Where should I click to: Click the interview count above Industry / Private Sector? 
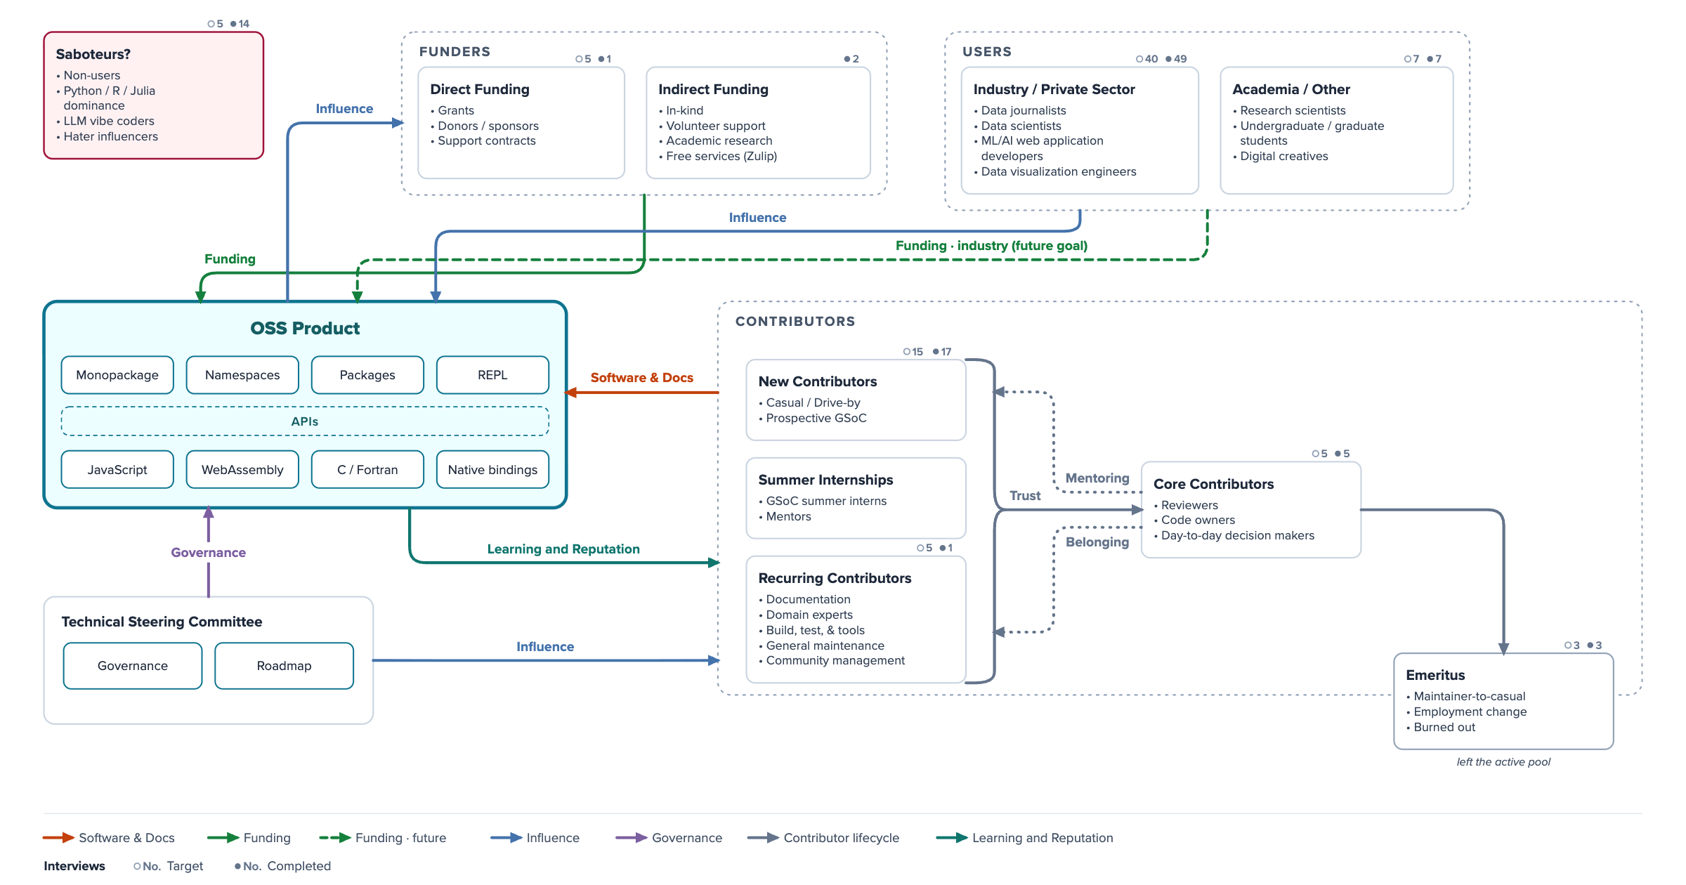pyautogui.click(x=1161, y=59)
